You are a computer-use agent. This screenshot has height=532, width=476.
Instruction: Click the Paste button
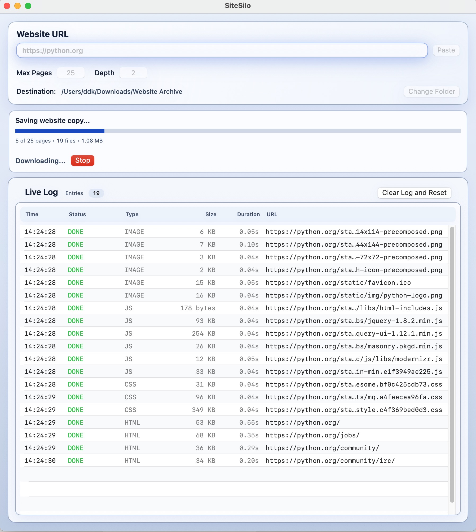(446, 50)
